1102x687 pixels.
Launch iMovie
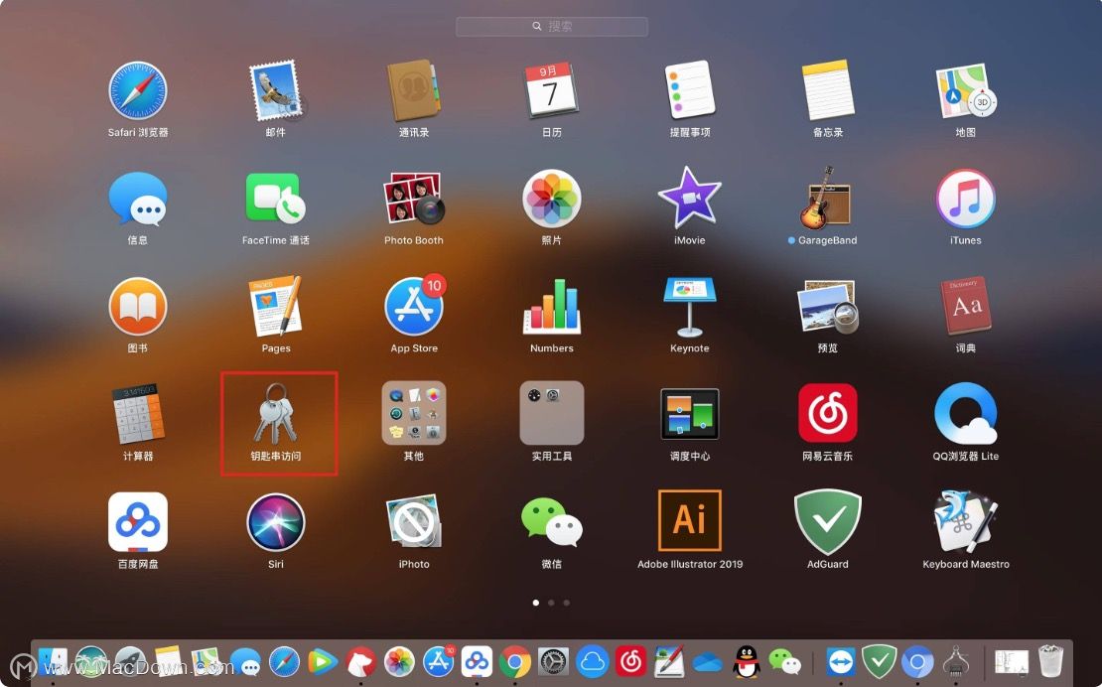pyautogui.click(x=689, y=199)
